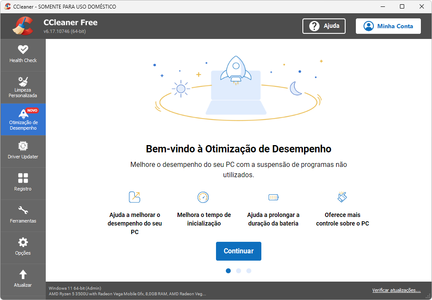Select the Atualizar upward arrow icon

tap(23, 274)
